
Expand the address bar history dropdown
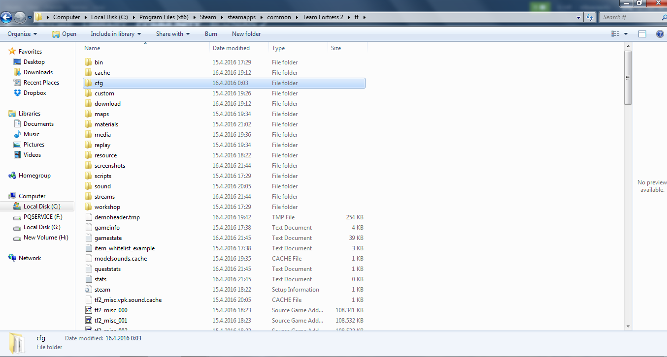[579, 17]
